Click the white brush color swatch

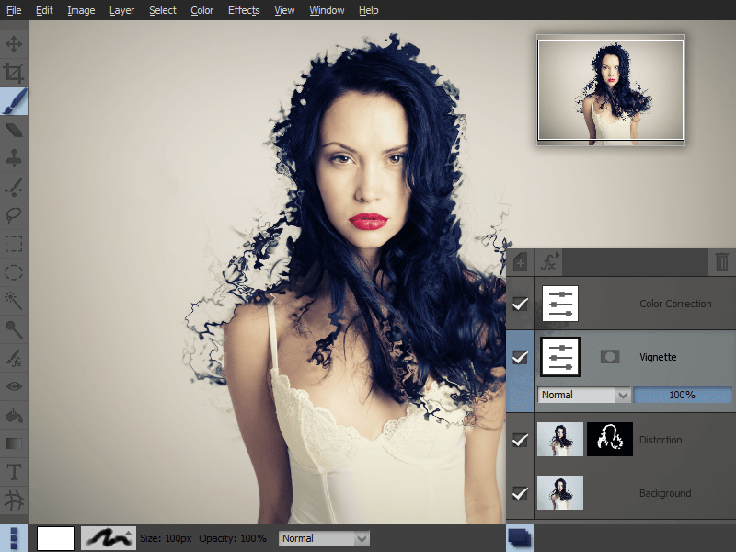(55, 538)
